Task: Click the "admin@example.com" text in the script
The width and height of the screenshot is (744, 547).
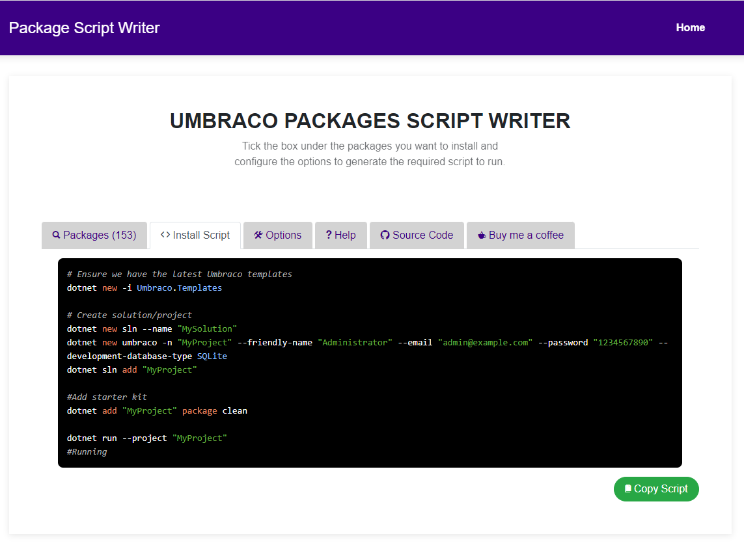Action: [485, 343]
